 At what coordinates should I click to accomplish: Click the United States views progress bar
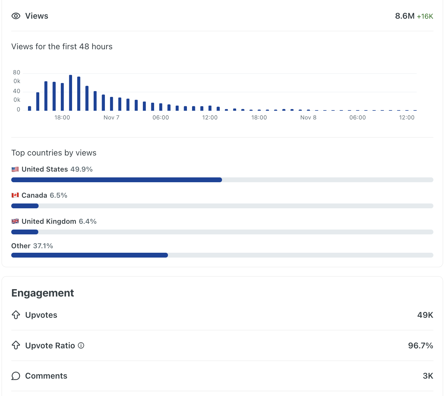coord(116,180)
